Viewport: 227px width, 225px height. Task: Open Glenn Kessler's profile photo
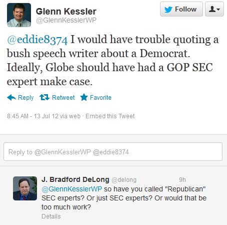19,15
